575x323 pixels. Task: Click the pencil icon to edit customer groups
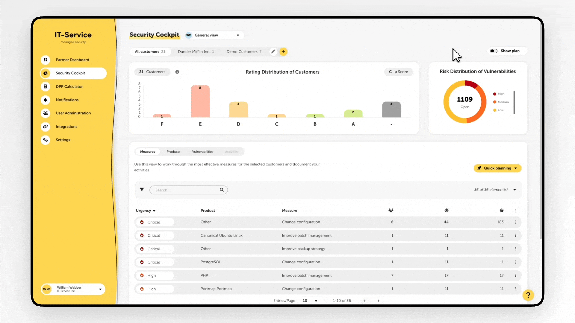click(273, 51)
